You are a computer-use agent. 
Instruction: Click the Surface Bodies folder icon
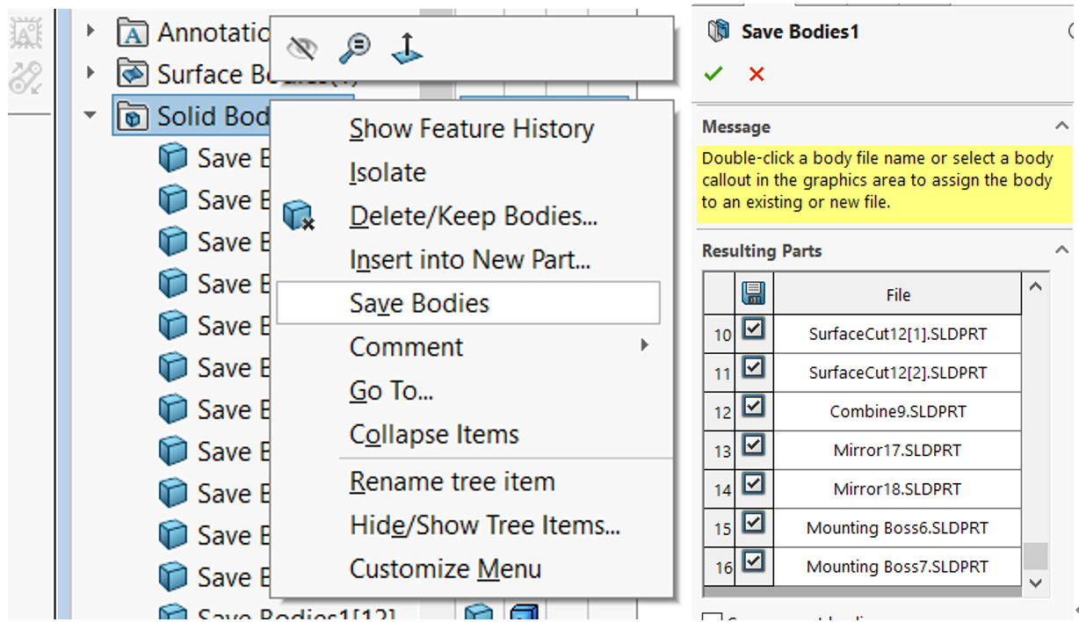click(x=133, y=74)
